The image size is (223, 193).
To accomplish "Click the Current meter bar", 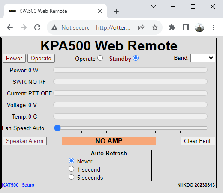I will pos(130,93).
